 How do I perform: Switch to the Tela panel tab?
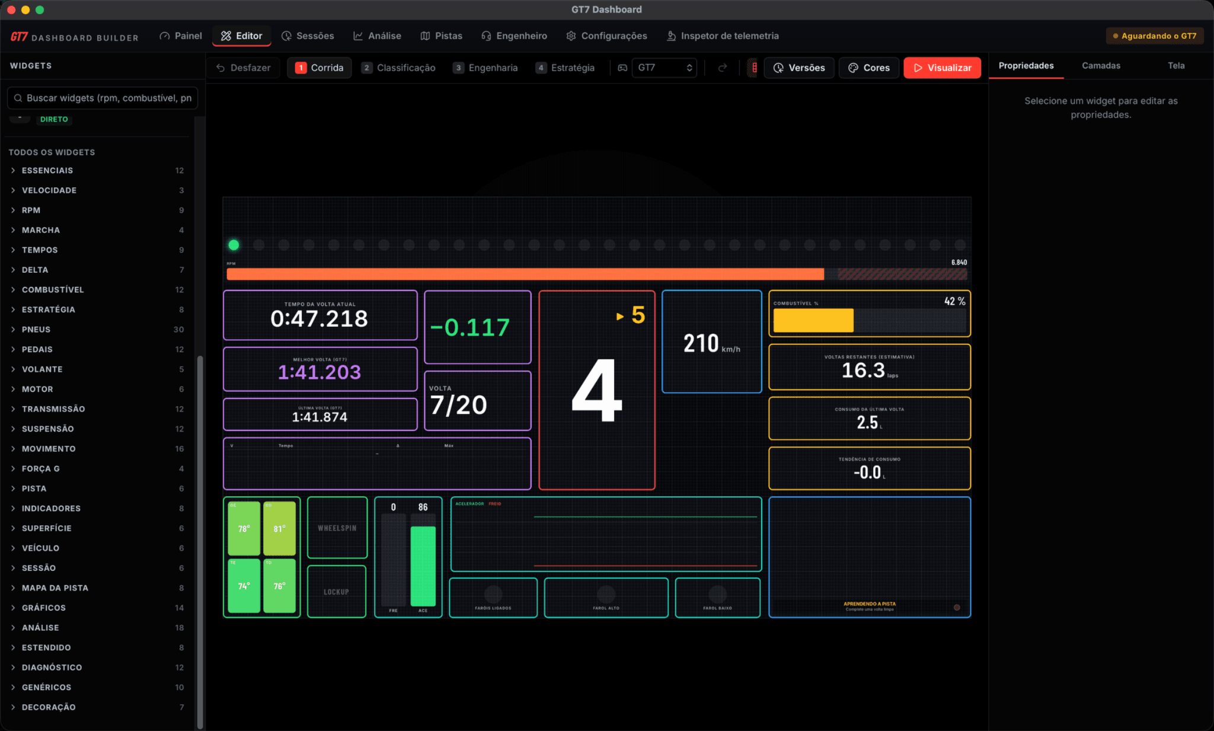[1176, 66]
